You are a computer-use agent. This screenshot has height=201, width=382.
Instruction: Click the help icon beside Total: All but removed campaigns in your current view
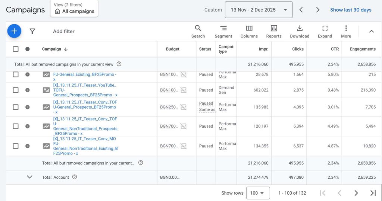tap(119, 64)
